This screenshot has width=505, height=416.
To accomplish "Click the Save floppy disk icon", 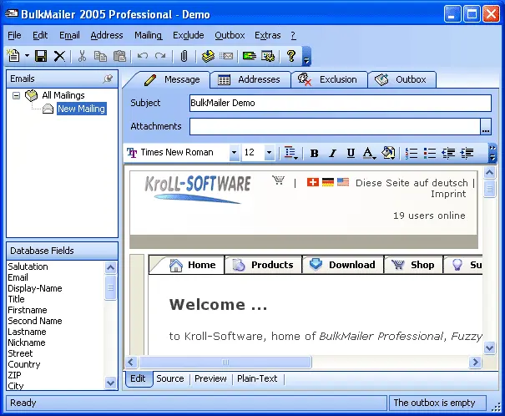I will click(41, 56).
